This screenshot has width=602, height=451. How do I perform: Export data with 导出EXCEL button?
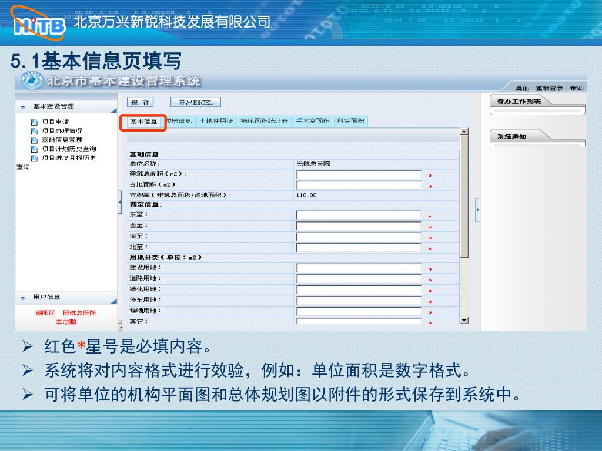coord(196,102)
